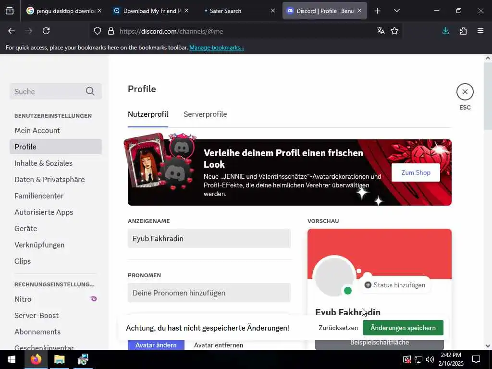The height and width of the screenshot is (369, 492).
Task: Select the Nutzerprofil tab
Action: [148, 114]
